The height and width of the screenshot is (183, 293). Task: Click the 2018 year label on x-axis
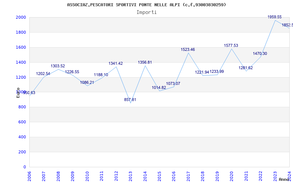[203, 176]
